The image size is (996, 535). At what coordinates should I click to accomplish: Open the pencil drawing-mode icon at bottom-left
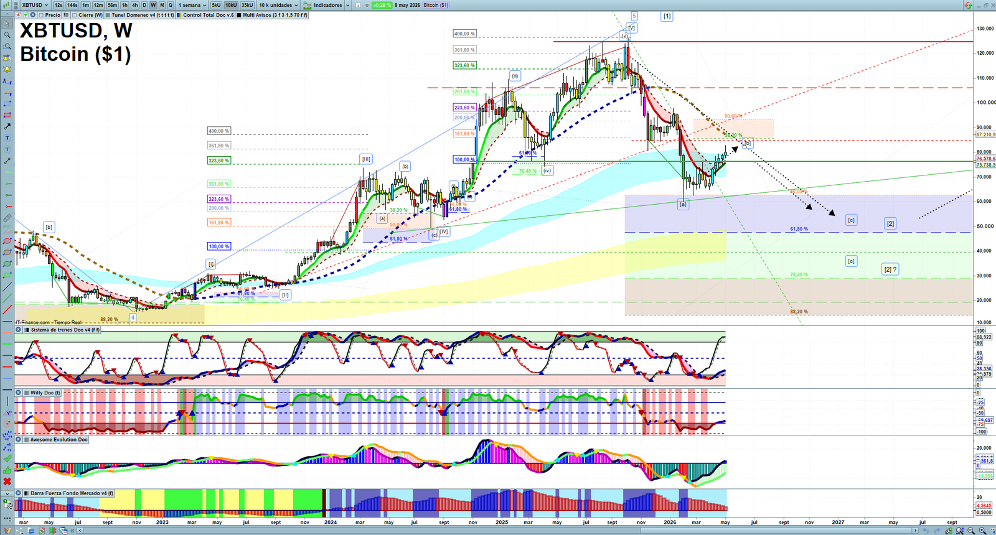7,530
